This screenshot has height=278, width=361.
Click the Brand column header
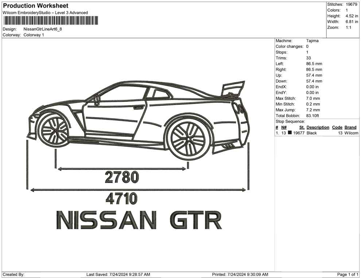tap(350, 127)
